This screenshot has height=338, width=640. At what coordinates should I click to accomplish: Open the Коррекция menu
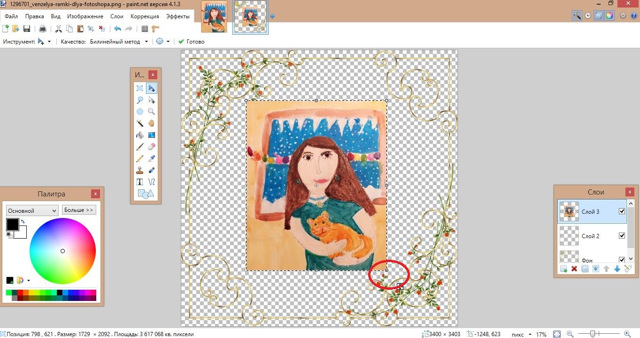pyautogui.click(x=145, y=16)
